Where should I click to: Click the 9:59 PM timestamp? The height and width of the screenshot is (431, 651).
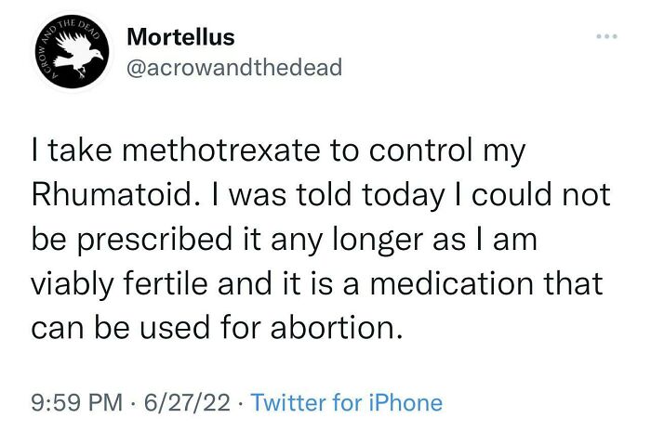click(76, 402)
